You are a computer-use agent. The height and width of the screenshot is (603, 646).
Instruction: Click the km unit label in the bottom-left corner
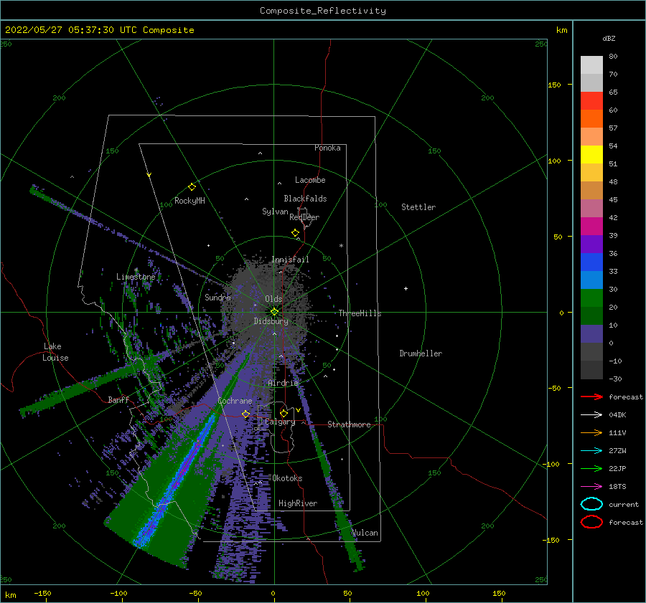pos(11,595)
